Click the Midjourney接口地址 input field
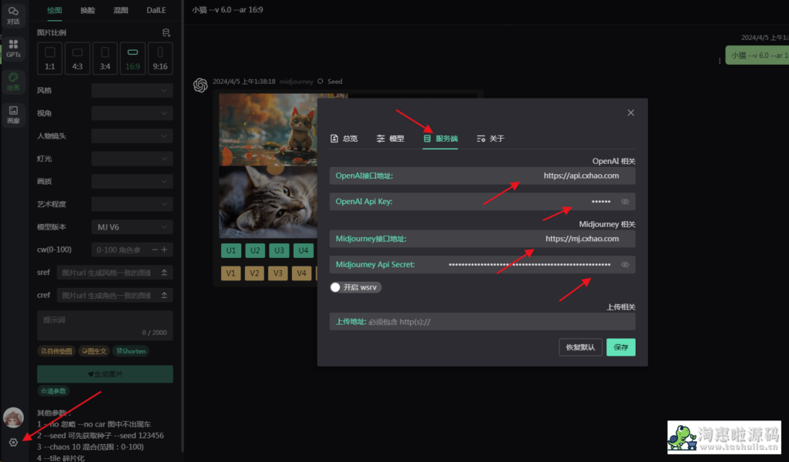 [x=482, y=239]
